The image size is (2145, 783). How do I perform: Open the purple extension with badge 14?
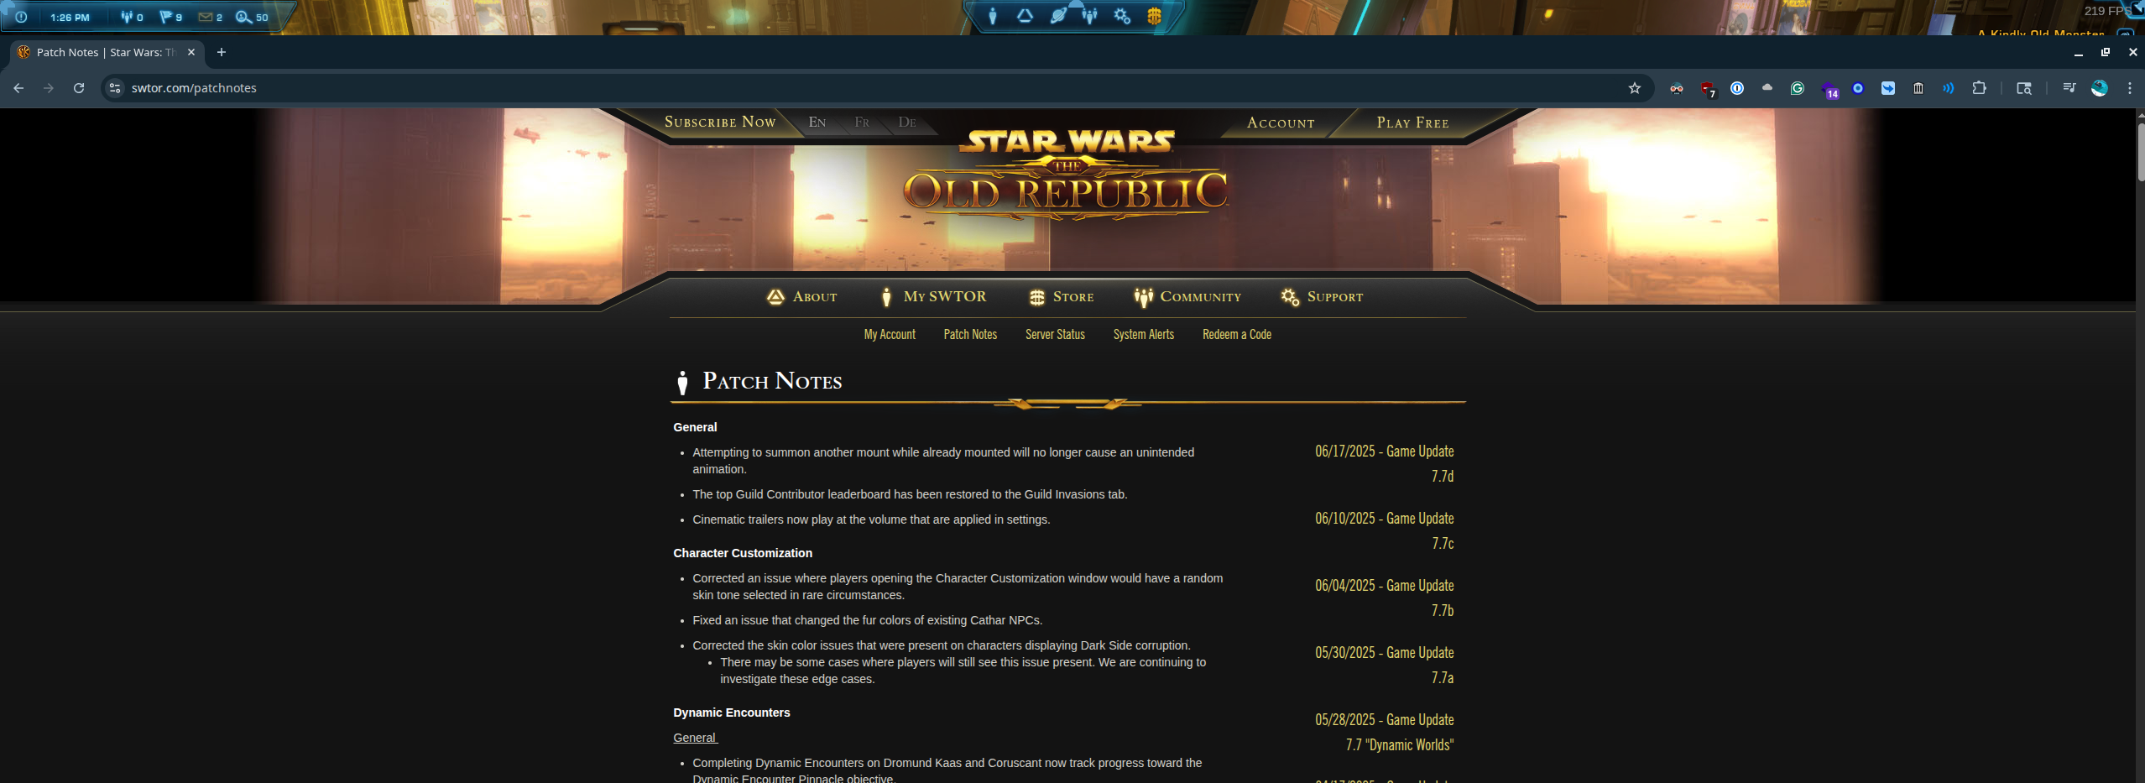(x=1829, y=89)
